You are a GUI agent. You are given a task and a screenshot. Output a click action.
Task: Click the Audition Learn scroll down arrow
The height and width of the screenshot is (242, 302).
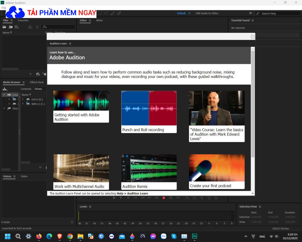[x=253, y=193]
